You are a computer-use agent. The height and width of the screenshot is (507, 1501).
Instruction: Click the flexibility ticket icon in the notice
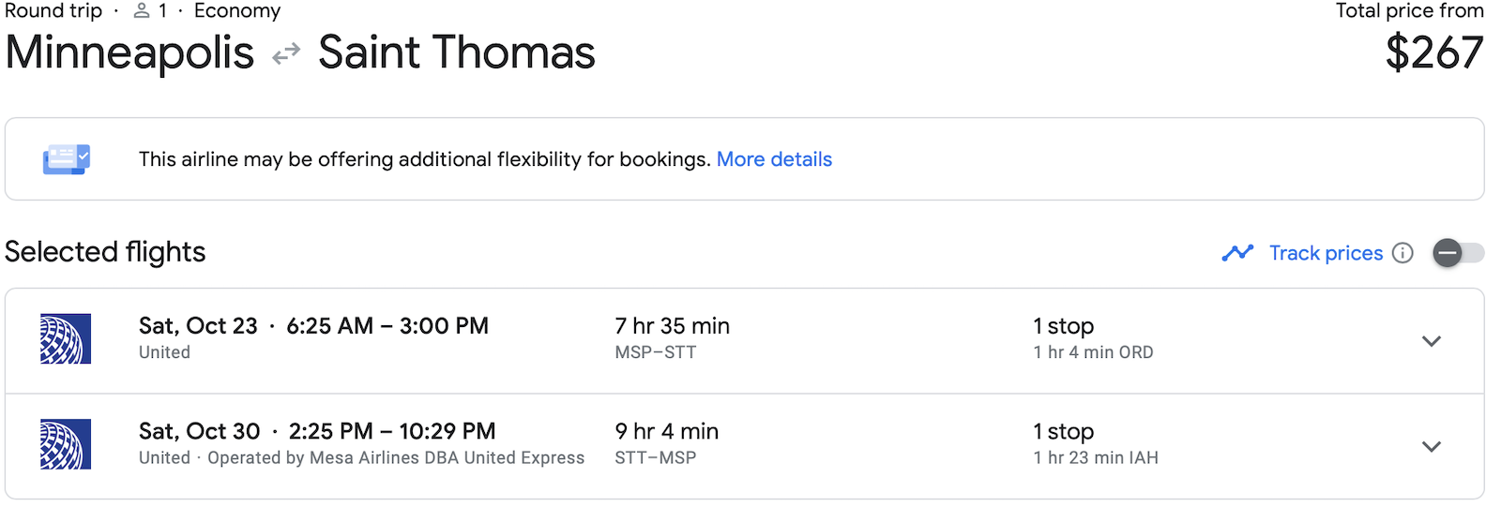(66, 159)
